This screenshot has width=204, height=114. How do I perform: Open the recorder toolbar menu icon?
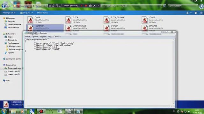(50, 6)
